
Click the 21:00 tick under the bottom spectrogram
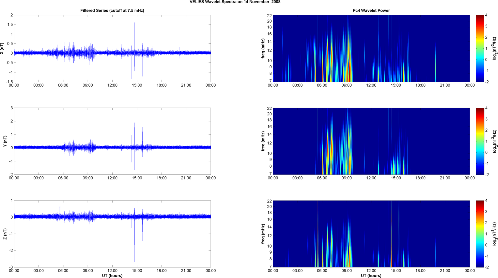point(445,270)
